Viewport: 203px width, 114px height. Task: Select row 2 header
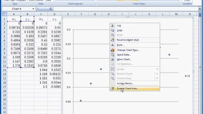click(x=4, y=23)
